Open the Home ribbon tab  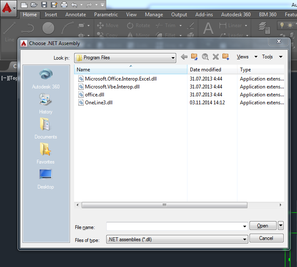click(30, 15)
